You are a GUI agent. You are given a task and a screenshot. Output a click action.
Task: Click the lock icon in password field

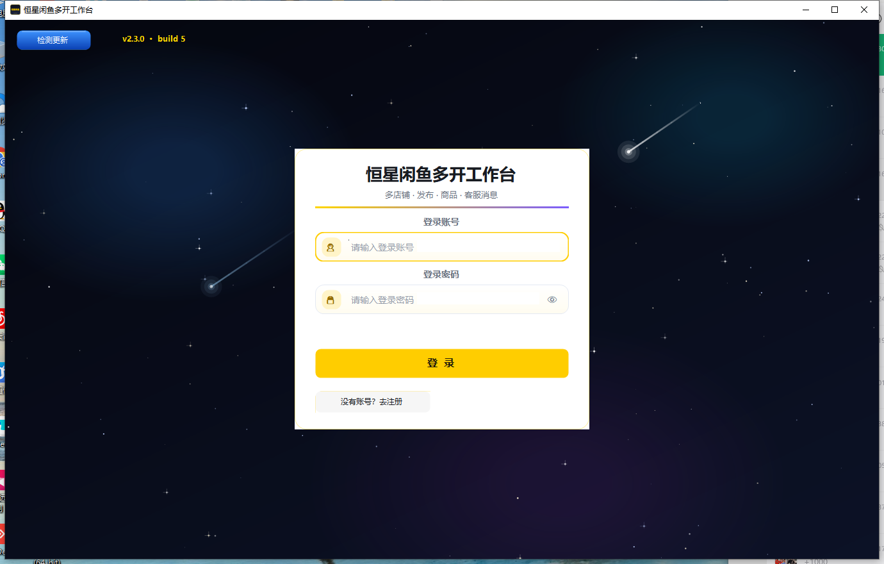(x=331, y=300)
